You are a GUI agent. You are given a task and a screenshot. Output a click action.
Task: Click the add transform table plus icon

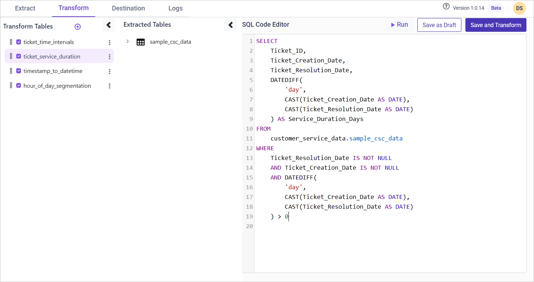(x=78, y=27)
